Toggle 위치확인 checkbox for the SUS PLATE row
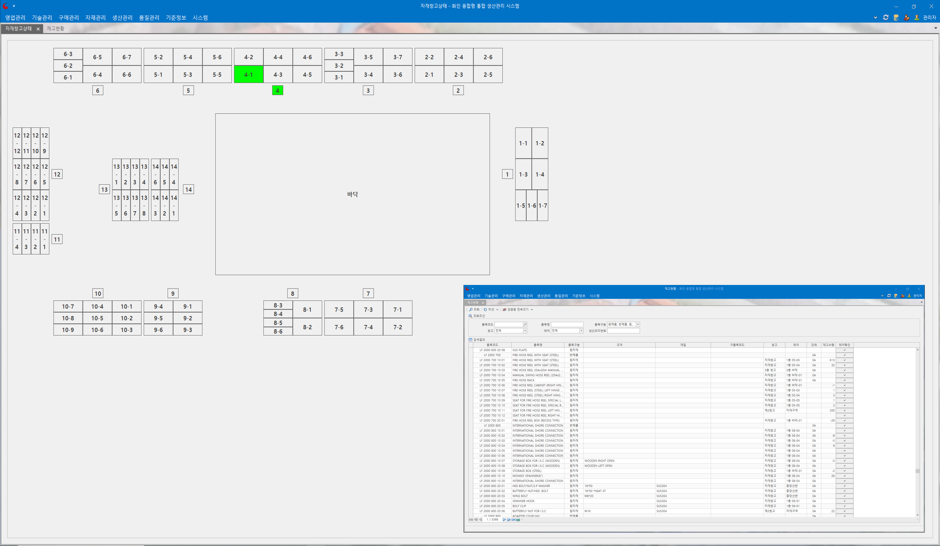 click(x=845, y=350)
